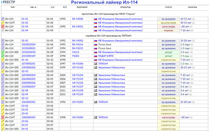Open serial number link 01-05

[x=25, y=41]
